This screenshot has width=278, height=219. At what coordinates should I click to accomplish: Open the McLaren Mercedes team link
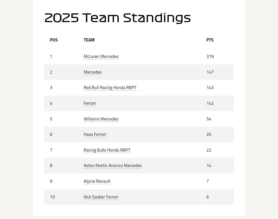click(x=101, y=56)
